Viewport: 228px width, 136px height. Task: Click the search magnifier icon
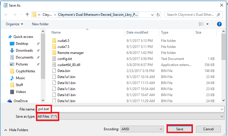click(218, 15)
